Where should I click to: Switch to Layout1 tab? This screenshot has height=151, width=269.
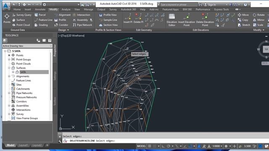pos(24,145)
